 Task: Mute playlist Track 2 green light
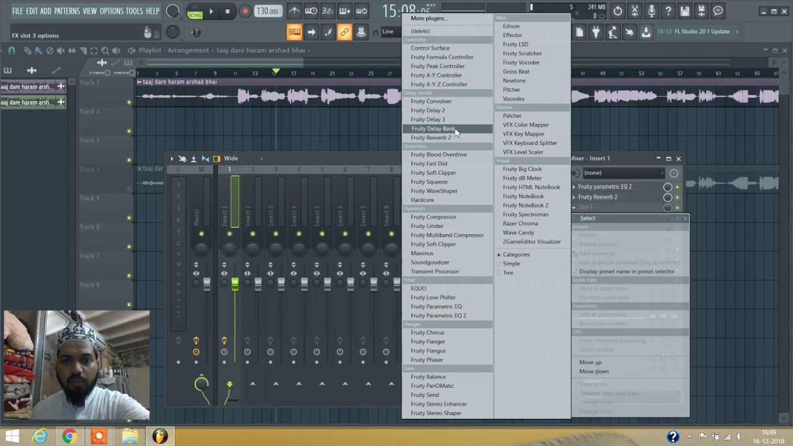(x=129, y=131)
